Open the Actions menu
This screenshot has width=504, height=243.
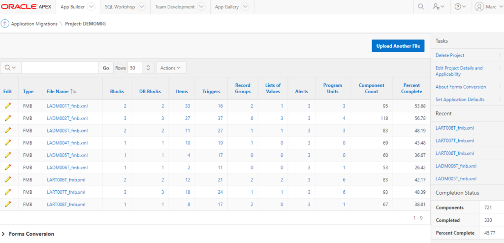click(171, 68)
